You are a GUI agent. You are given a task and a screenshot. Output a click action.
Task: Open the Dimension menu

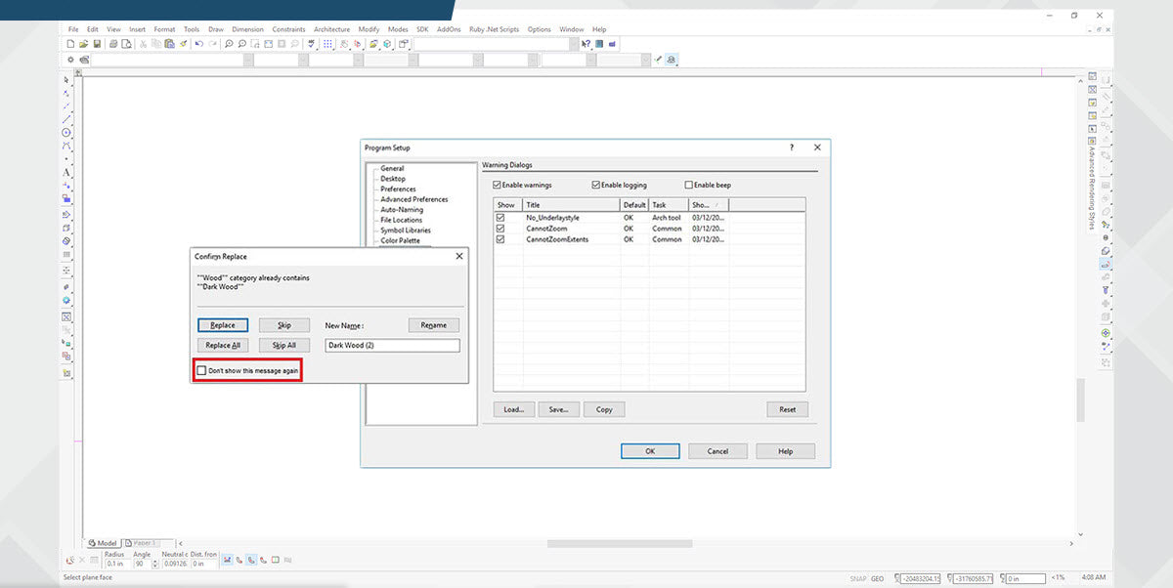coord(247,29)
